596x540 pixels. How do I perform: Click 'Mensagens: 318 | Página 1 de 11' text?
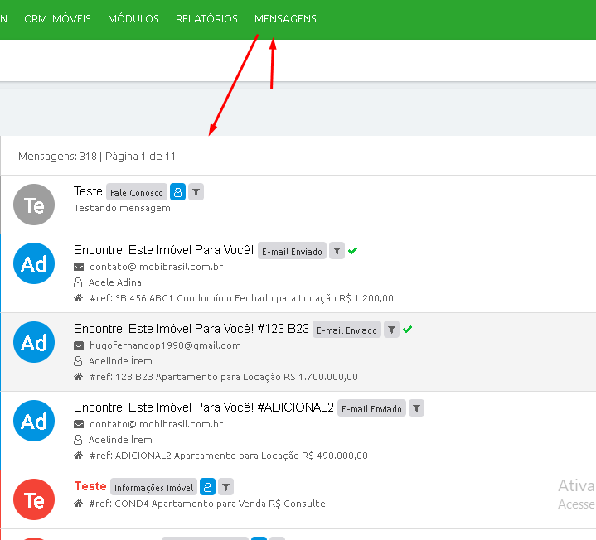[97, 157]
